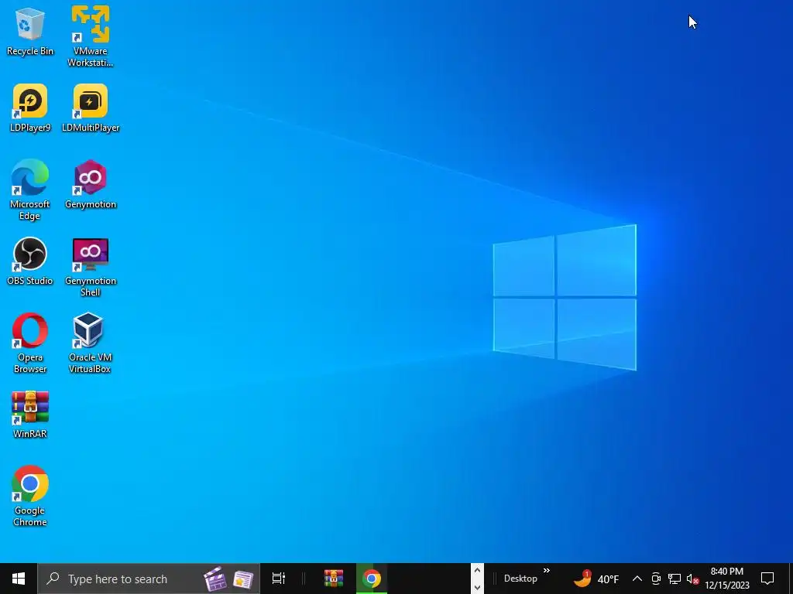This screenshot has width=793, height=594.
Task: Click the up arrow on taskbar scroller
Action: click(x=477, y=571)
